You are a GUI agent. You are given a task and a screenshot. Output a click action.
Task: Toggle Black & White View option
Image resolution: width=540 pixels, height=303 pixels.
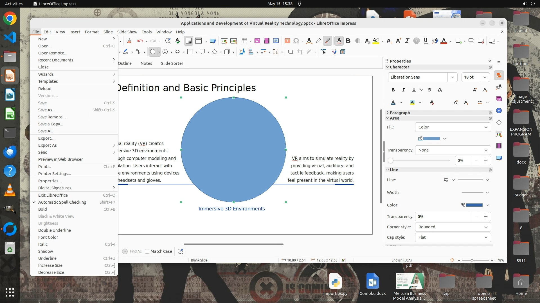pyautogui.click(x=56, y=216)
